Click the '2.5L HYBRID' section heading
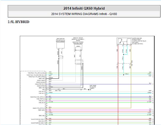Screen dimensions: 161x125 pyautogui.click(x=18, y=22)
